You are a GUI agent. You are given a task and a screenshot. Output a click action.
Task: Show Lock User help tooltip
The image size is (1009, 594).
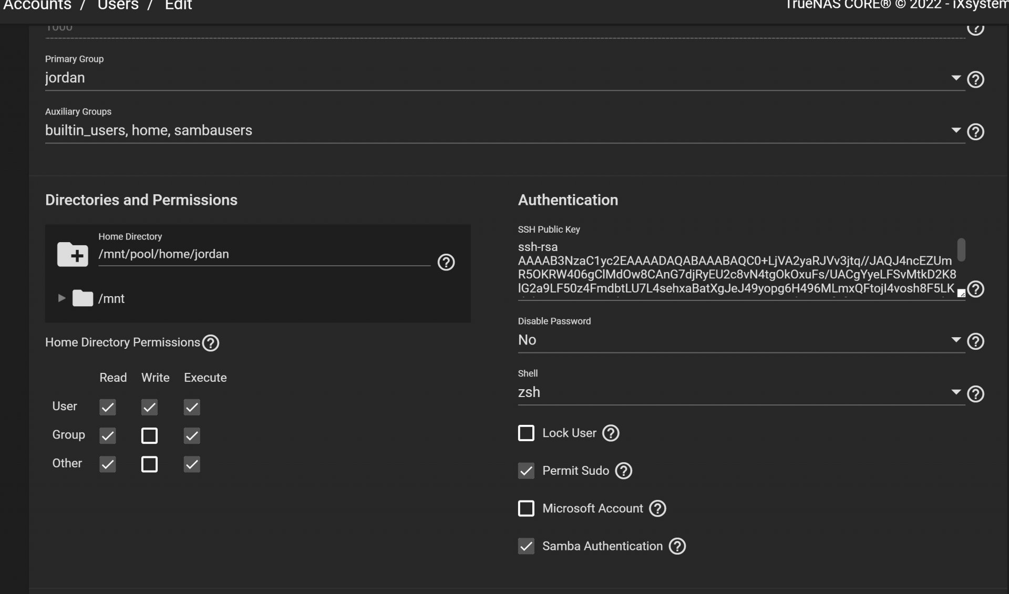tap(611, 433)
